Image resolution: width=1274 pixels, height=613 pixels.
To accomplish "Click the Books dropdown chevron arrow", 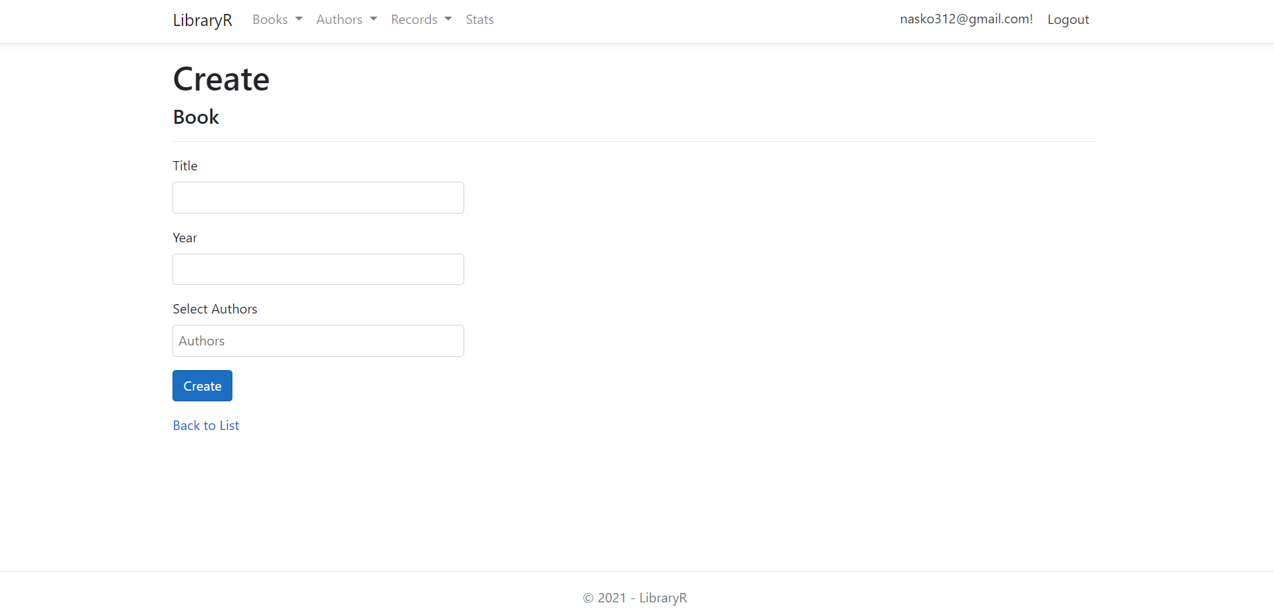I will [298, 19].
